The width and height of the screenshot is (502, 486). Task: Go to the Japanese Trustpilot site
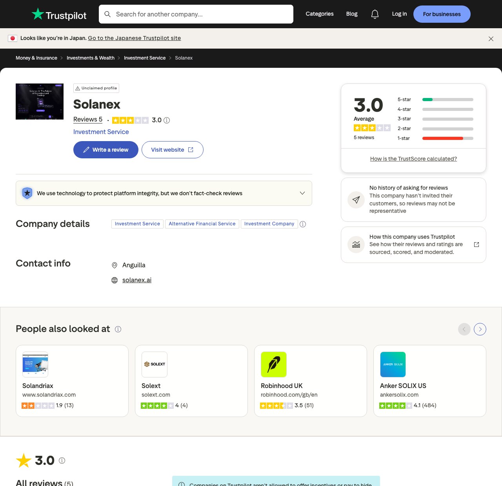tap(135, 38)
